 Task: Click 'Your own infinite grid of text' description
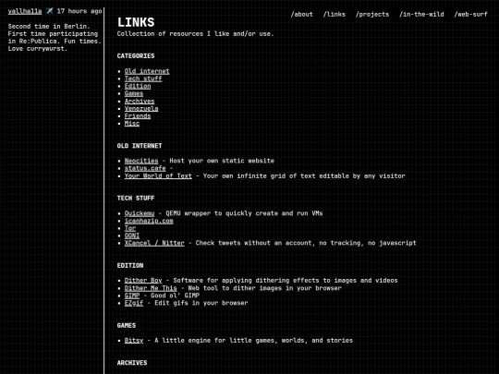click(304, 175)
